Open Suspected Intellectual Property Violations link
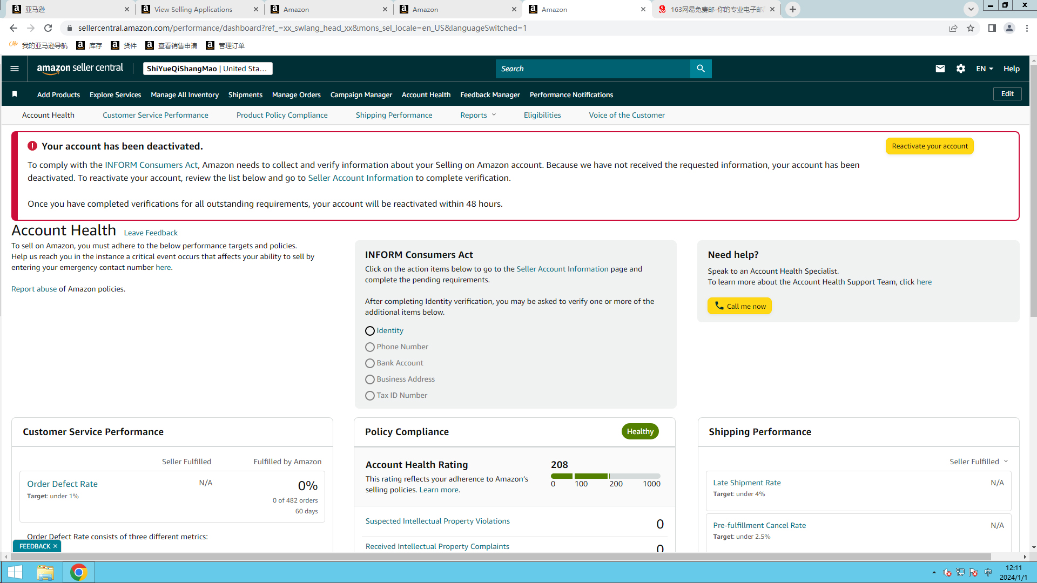The image size is (1037, 583). click(x=437, y=521)
